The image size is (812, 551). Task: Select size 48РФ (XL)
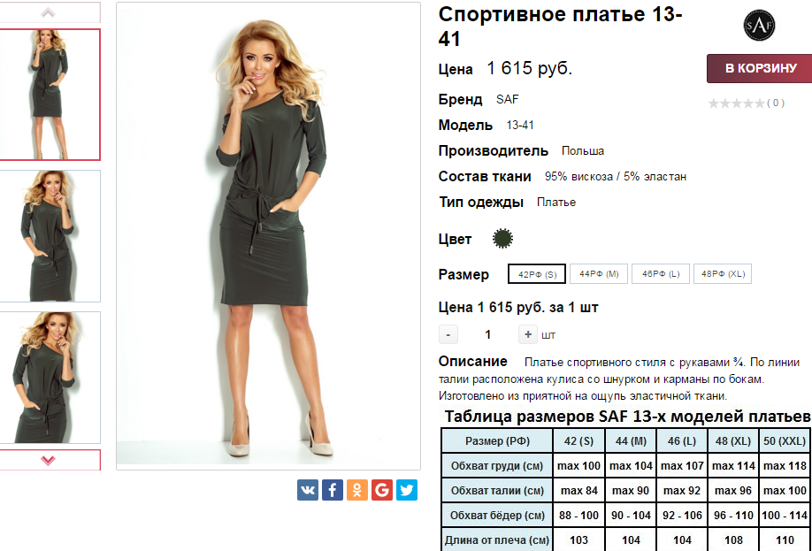(723, 273)
